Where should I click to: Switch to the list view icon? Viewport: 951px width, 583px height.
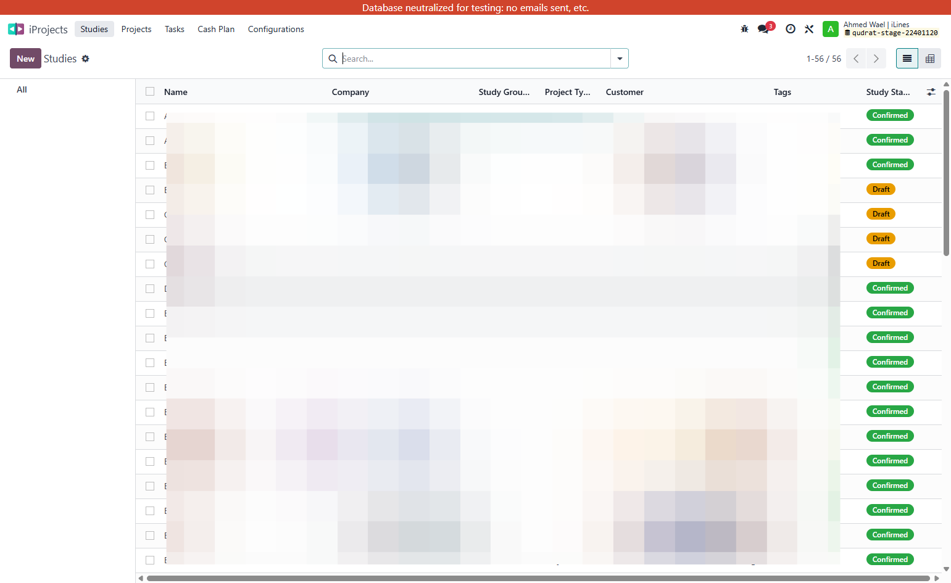click(x=907, y=59)
